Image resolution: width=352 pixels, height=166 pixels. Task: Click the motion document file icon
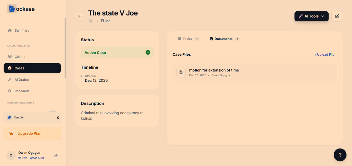pos(181,72)
